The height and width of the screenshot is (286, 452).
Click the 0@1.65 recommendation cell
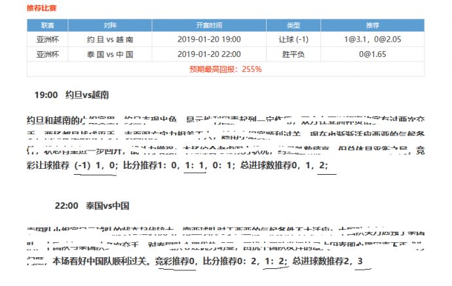pos(373,54)
